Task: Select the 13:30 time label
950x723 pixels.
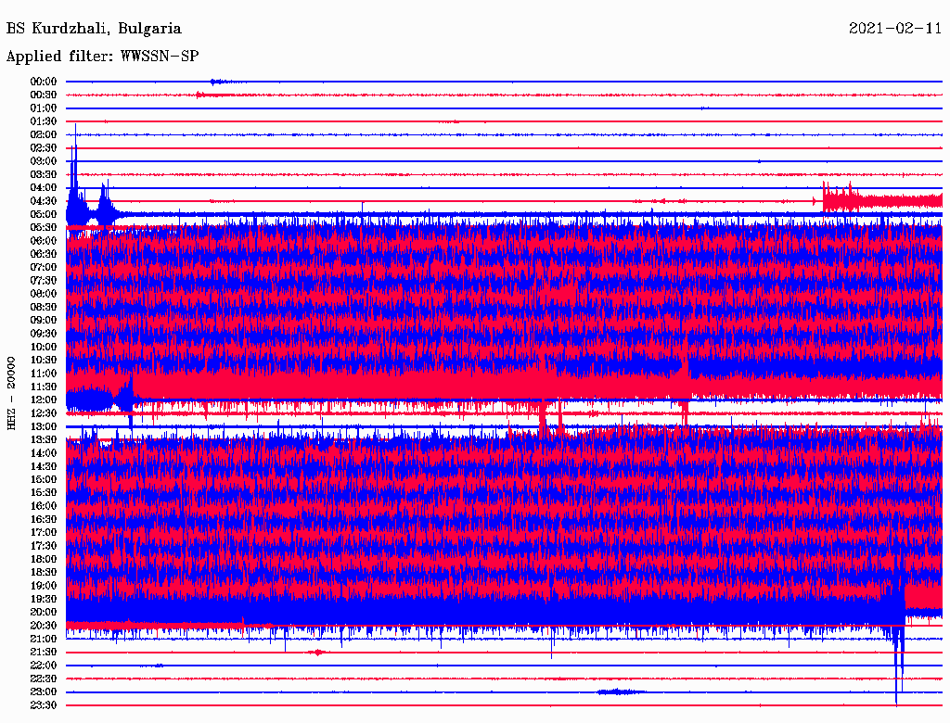Action: [44, 439]
